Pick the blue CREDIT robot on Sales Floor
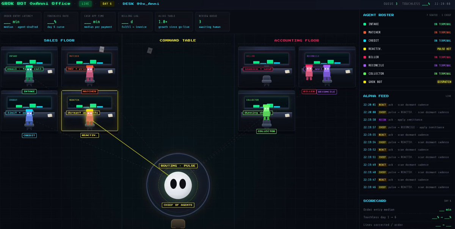Screen dimensions: 455x229 (29, 117)
